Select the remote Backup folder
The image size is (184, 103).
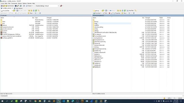96,22
